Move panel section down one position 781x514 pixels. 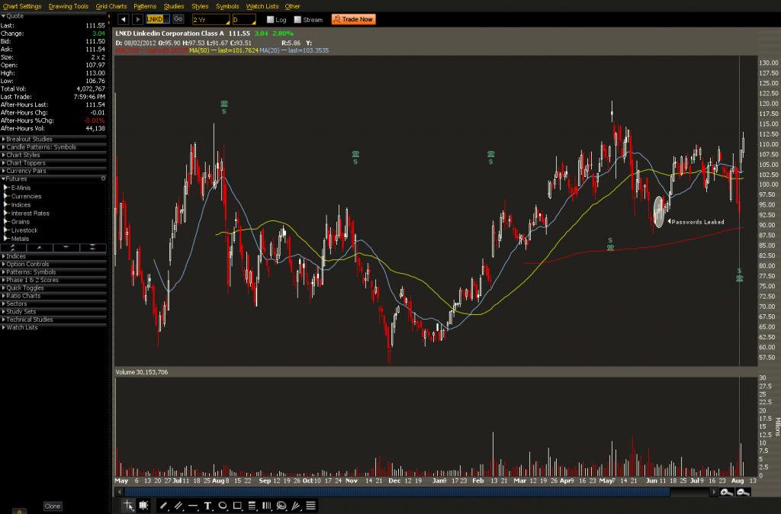[x=66, y=248]
